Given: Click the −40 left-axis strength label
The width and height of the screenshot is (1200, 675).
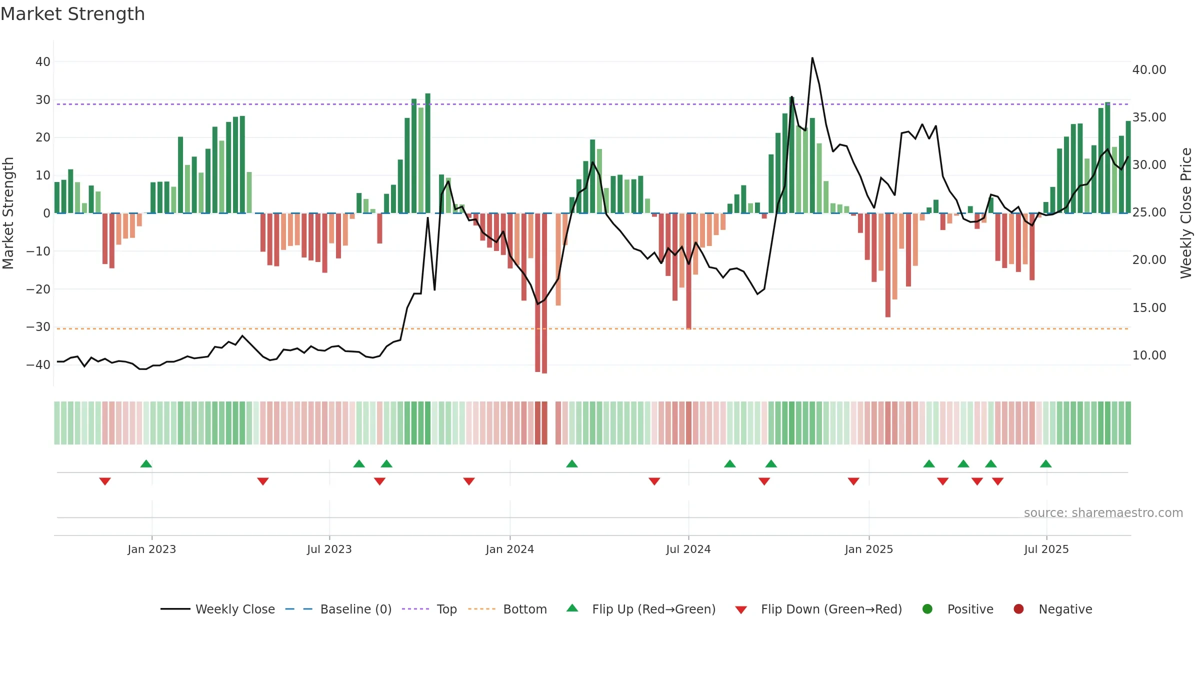Looking at the screenshot, I should 38,365.
